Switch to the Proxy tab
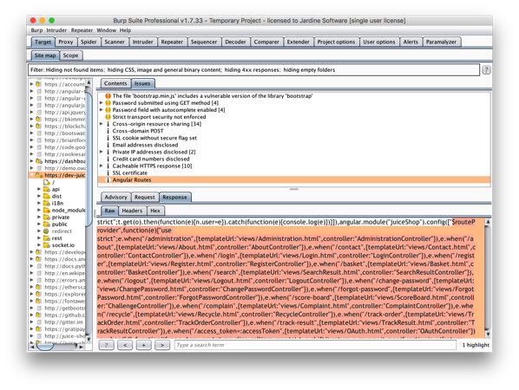 click(x=66, y=42)
